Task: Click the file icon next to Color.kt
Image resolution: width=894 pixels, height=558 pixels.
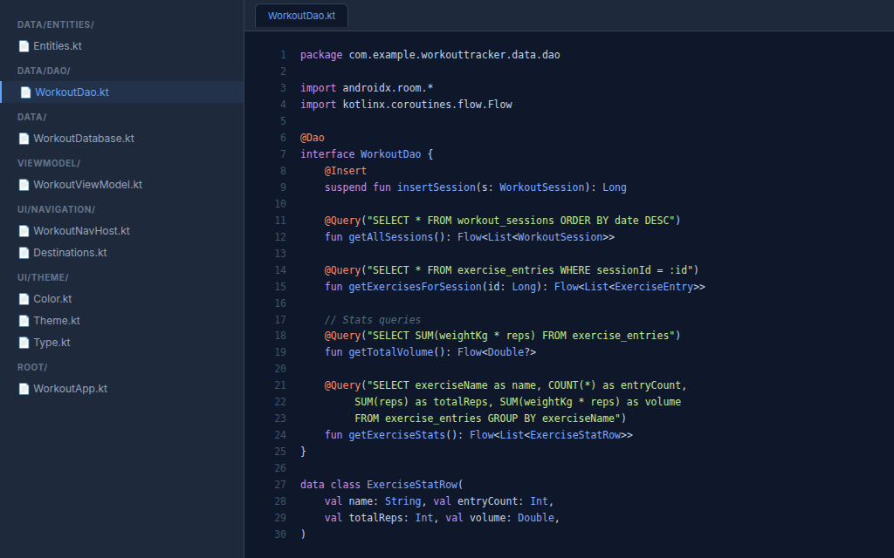Action: click(24, 298)
